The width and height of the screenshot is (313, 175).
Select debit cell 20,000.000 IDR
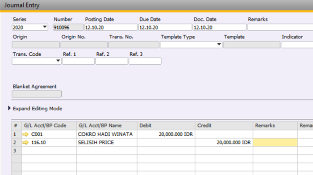(x=166, y=134)
